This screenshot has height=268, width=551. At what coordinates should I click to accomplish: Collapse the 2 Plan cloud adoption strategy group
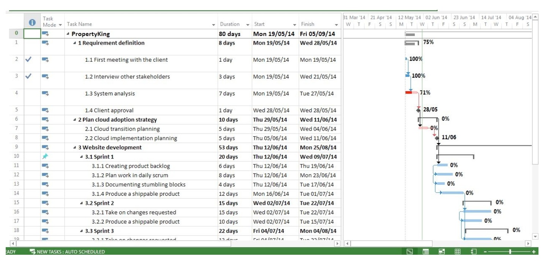(75, 120)
